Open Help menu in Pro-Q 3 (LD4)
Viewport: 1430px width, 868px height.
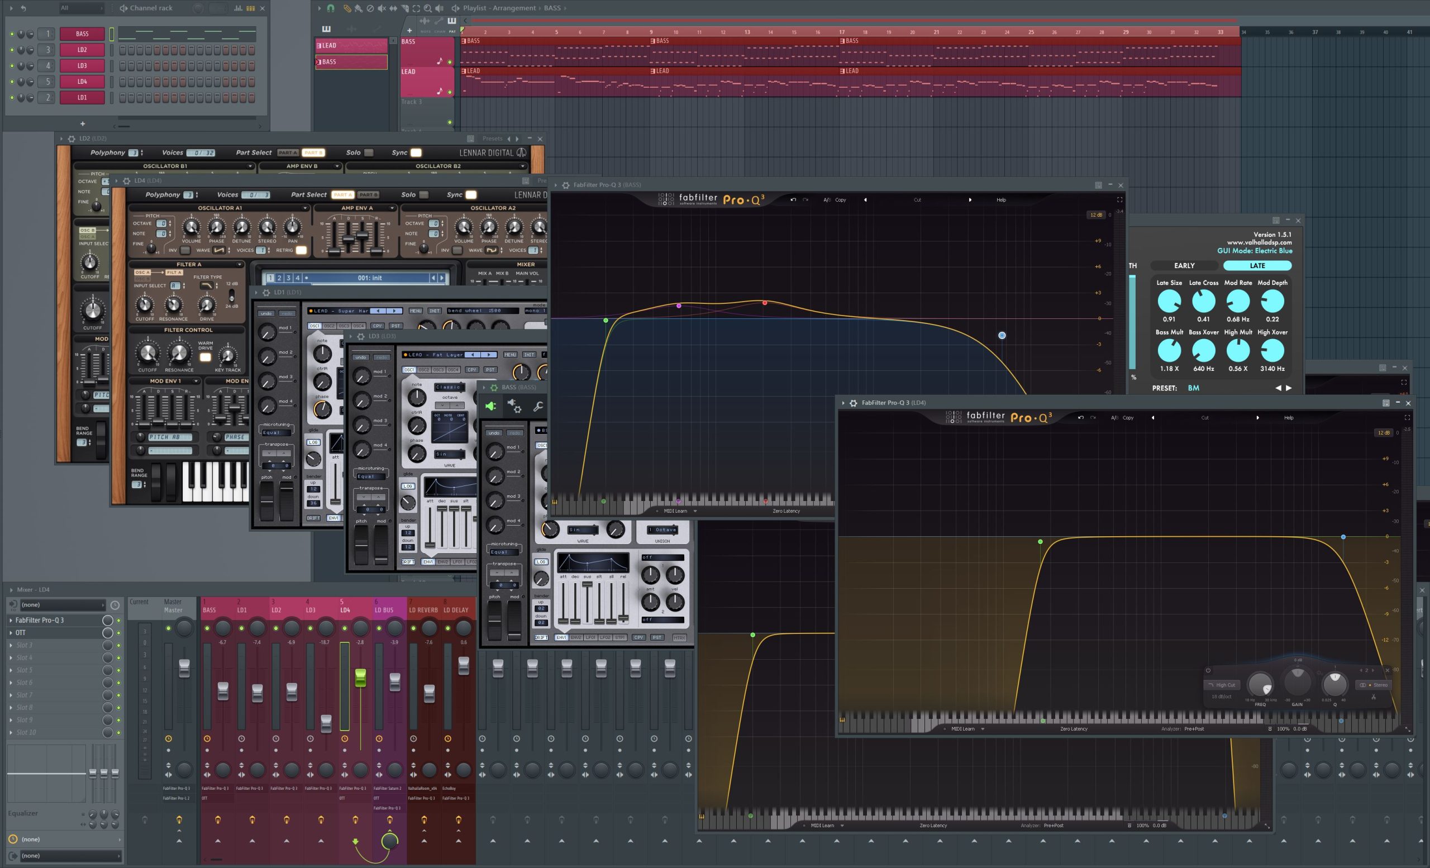click(x=1288, y=418)
